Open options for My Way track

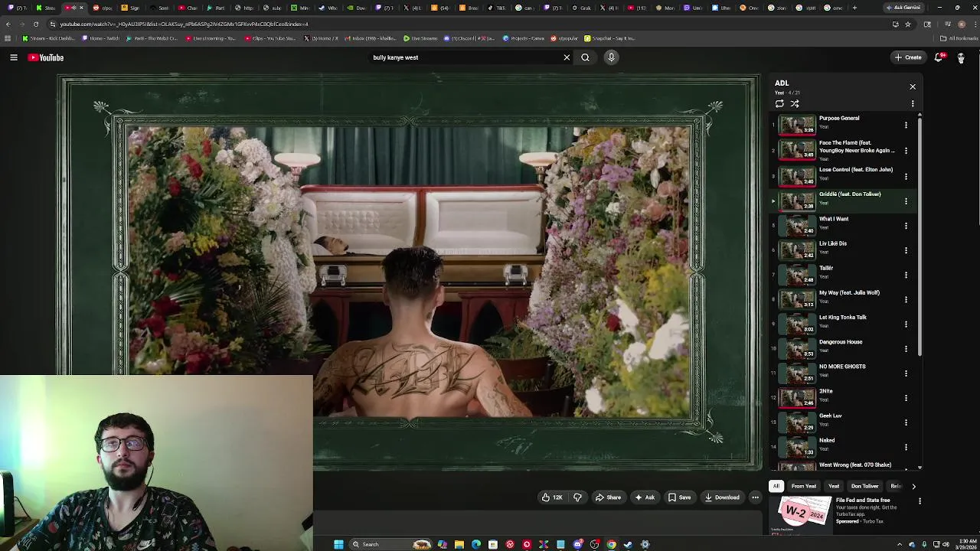tap(906, 299)
